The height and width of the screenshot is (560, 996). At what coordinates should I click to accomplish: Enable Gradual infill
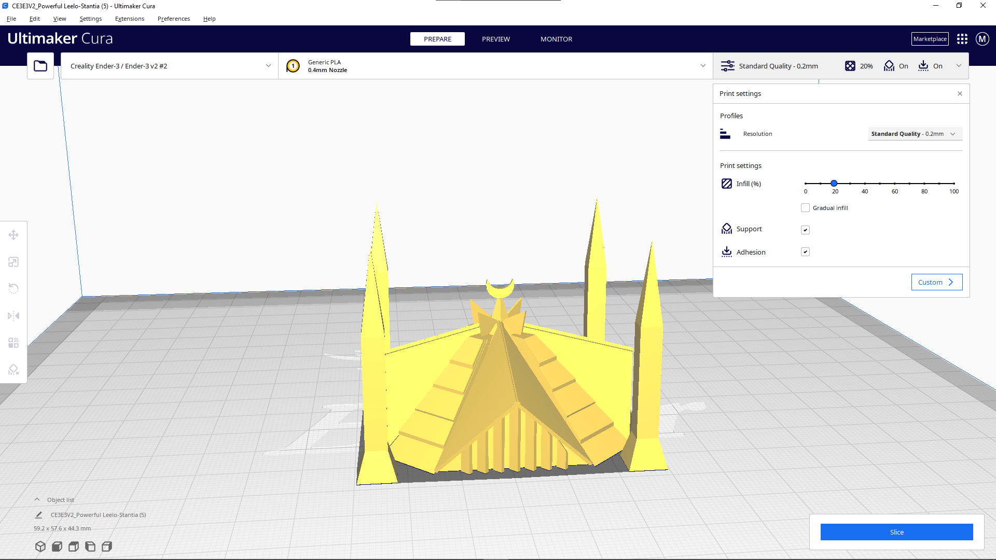click(x=805, y=207)
